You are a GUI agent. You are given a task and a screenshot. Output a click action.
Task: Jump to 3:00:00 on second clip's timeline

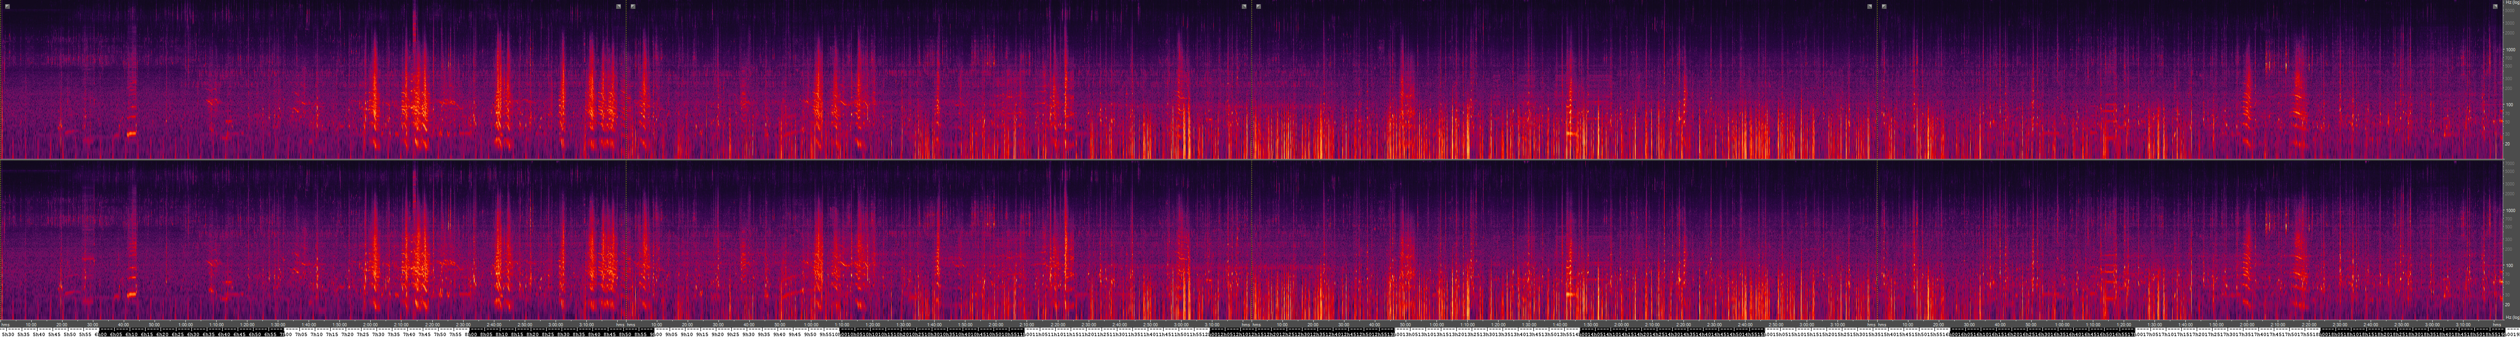click(1181, 324)
